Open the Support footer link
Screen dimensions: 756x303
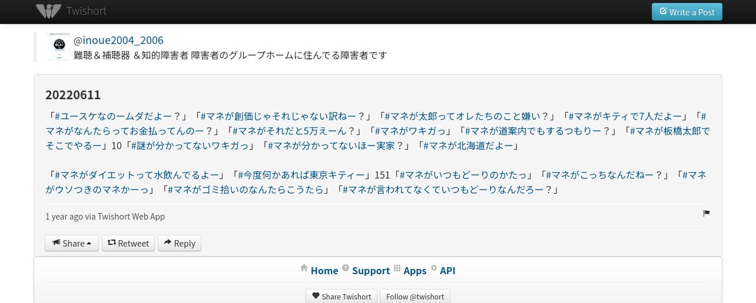pos(371,271)
